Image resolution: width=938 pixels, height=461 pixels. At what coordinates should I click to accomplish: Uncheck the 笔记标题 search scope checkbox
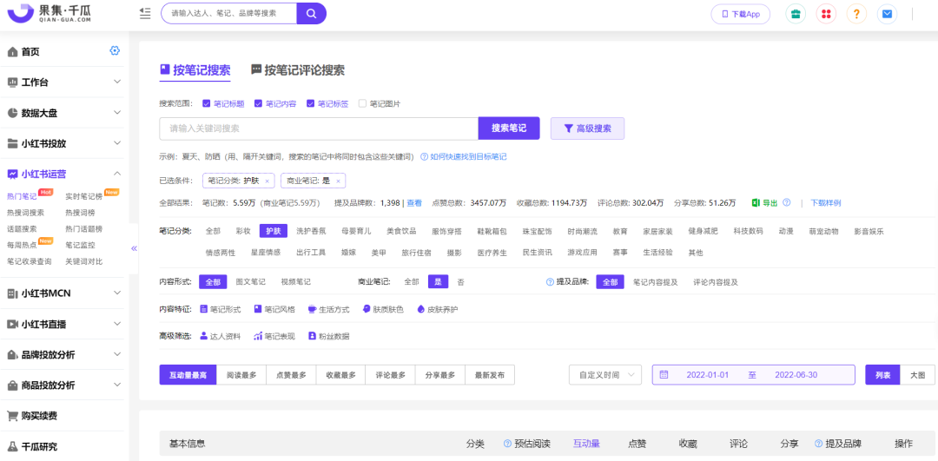(206, 103)
